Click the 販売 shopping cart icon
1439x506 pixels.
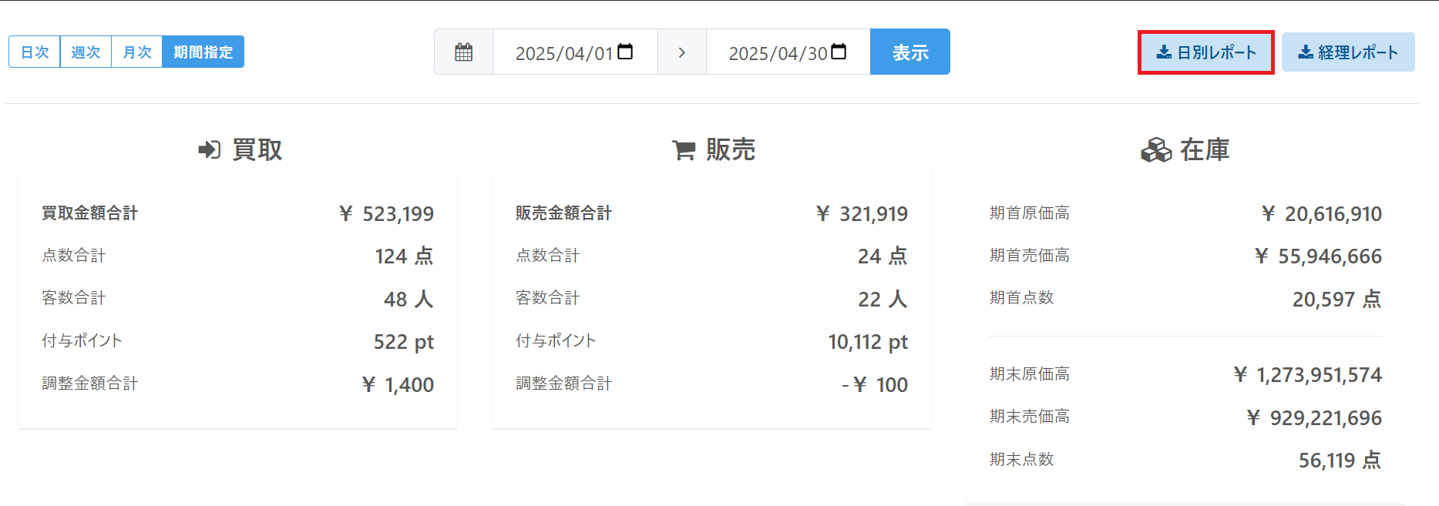683,149
